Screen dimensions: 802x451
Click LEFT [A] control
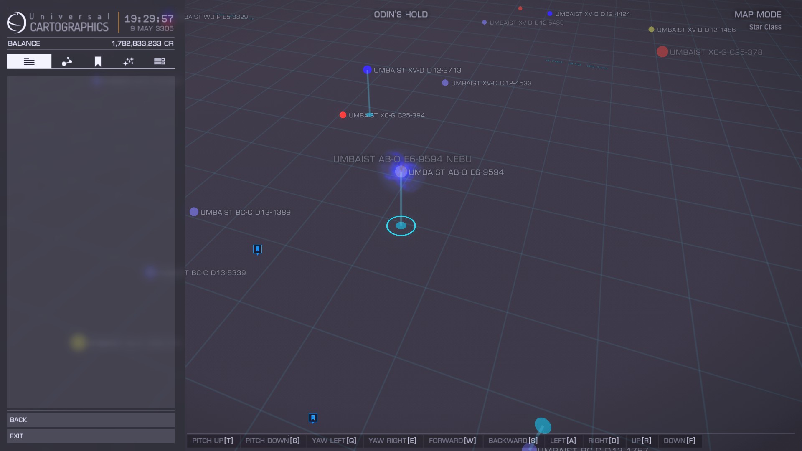[563, 441]
